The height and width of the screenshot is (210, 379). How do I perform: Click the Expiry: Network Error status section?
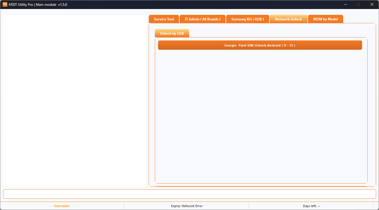[187, 206]
